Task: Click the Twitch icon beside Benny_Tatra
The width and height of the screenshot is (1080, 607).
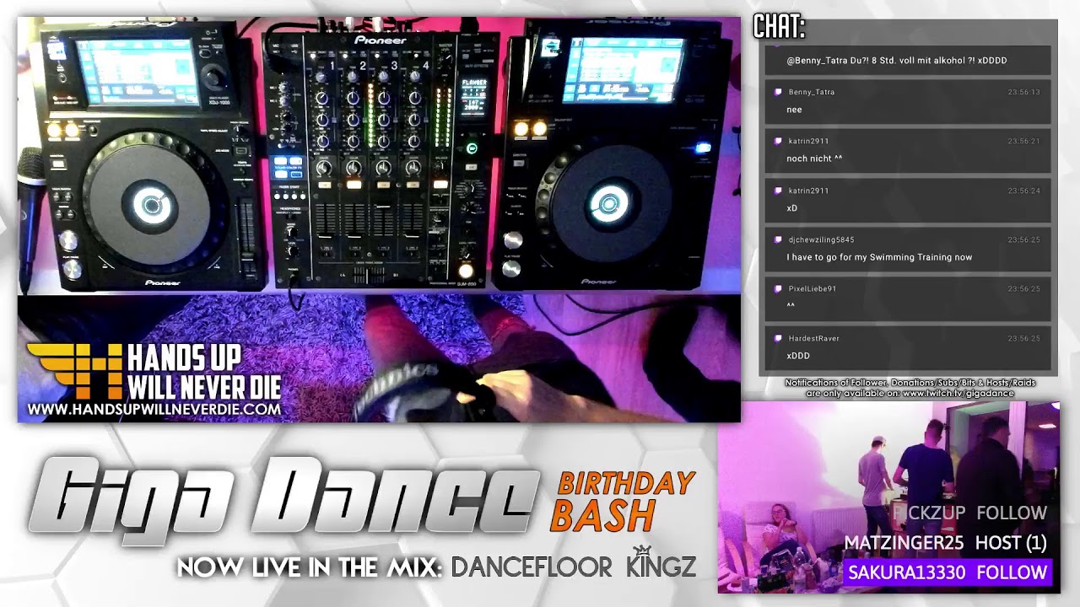Action: pyautogui.click(x=778, y=91)
